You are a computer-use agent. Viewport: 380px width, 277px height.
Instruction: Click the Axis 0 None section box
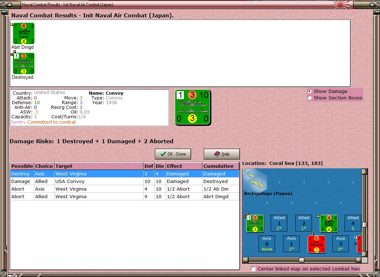pos(267,244)
